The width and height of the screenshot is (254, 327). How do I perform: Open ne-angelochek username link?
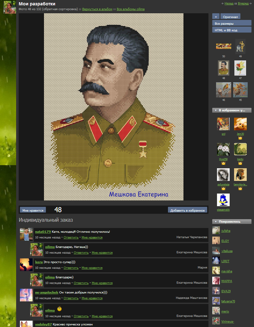(46, 293)
